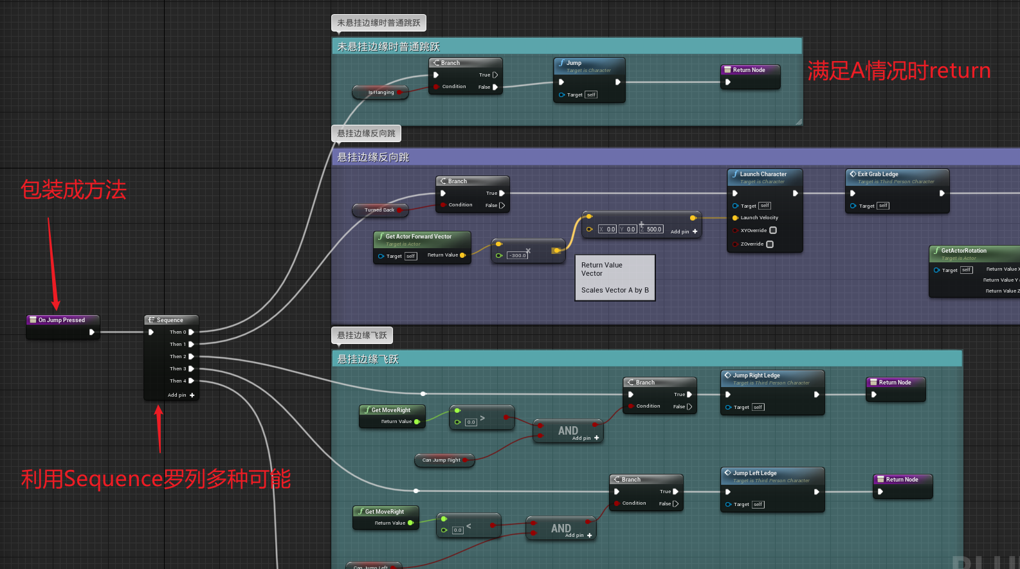
Task: Click the 悬挂边缘飞跃 comment box title bar
Action: point(647,359)
